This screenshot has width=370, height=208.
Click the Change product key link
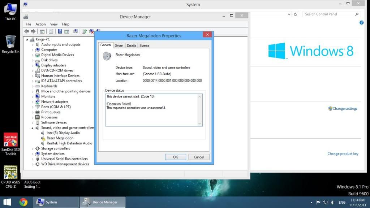point(343,154)
